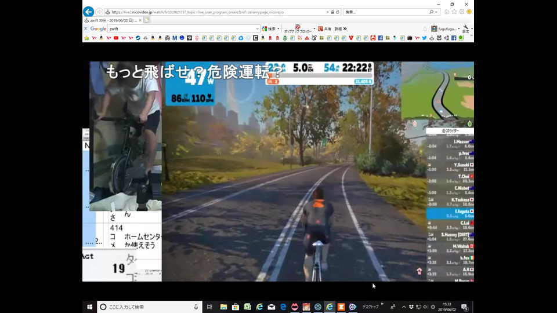Screen dimensions: 557x313
Task: Refresh the nicovideo page
Action: 338,12
